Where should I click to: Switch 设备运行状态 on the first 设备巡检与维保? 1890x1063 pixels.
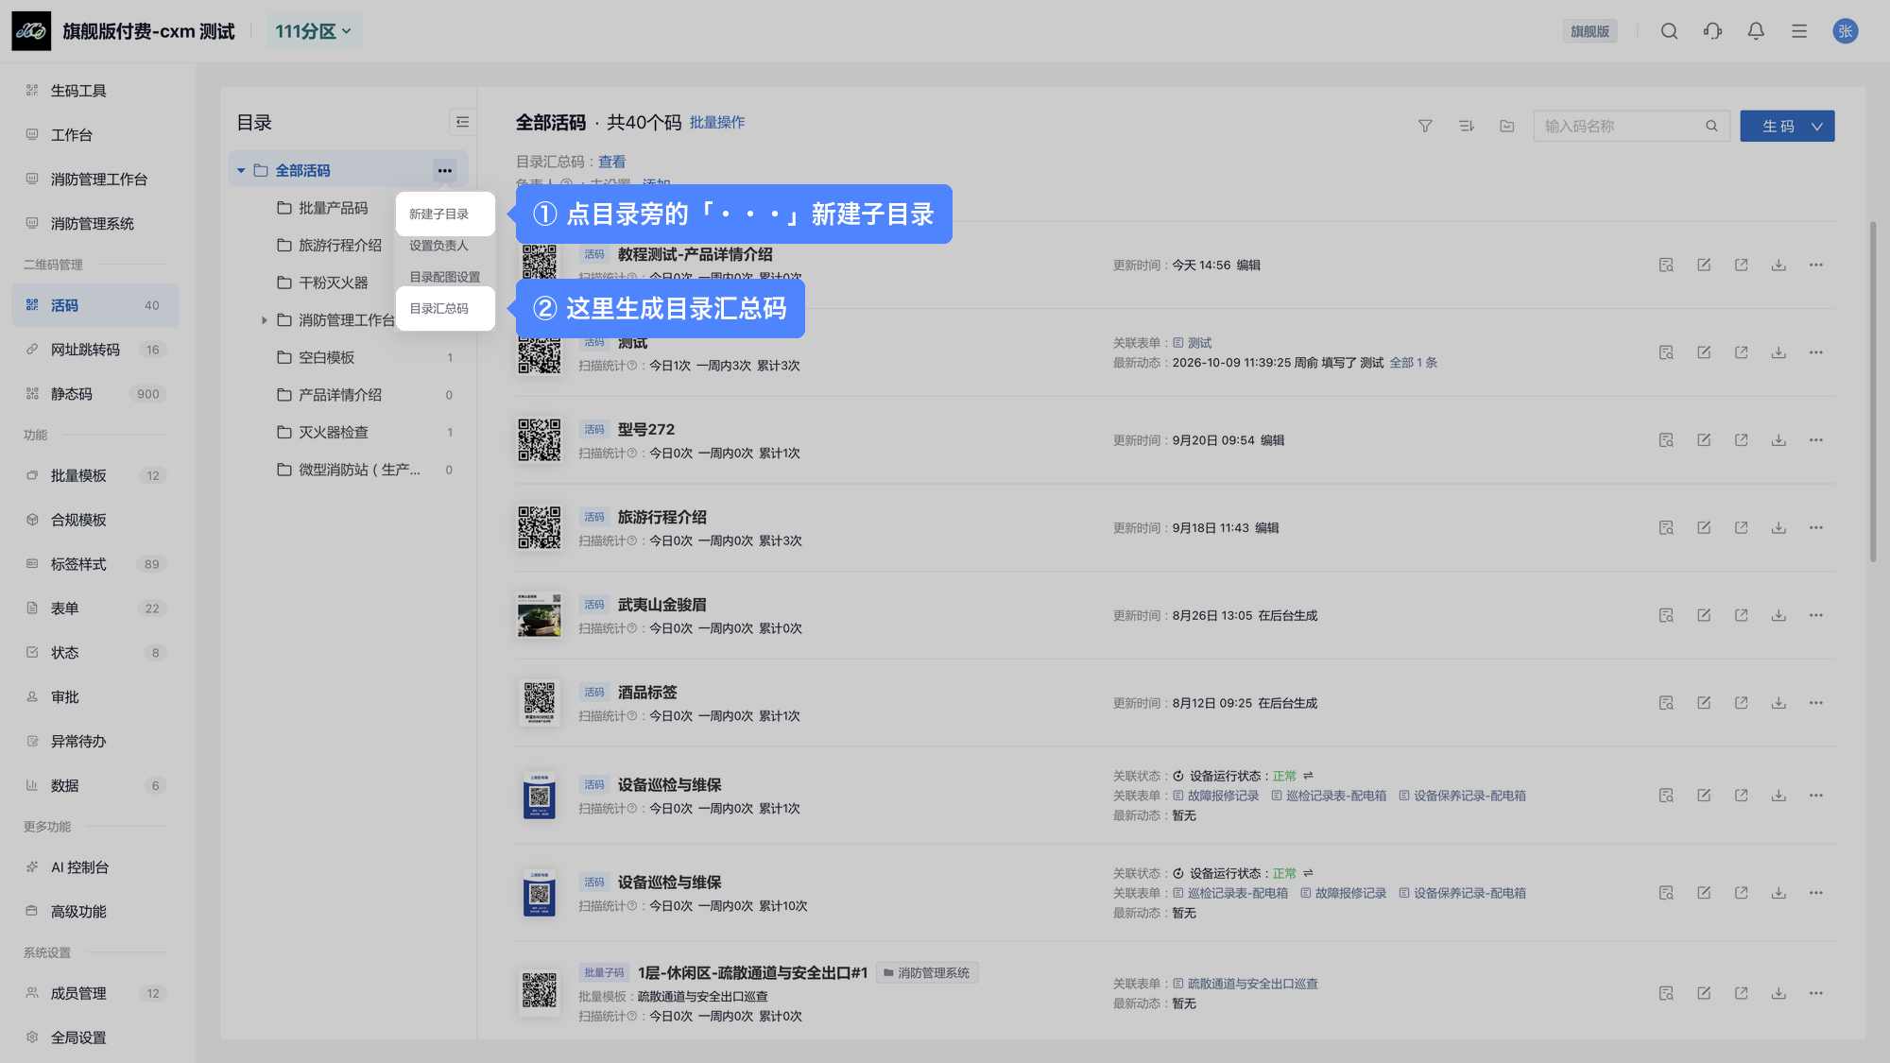1308,776
